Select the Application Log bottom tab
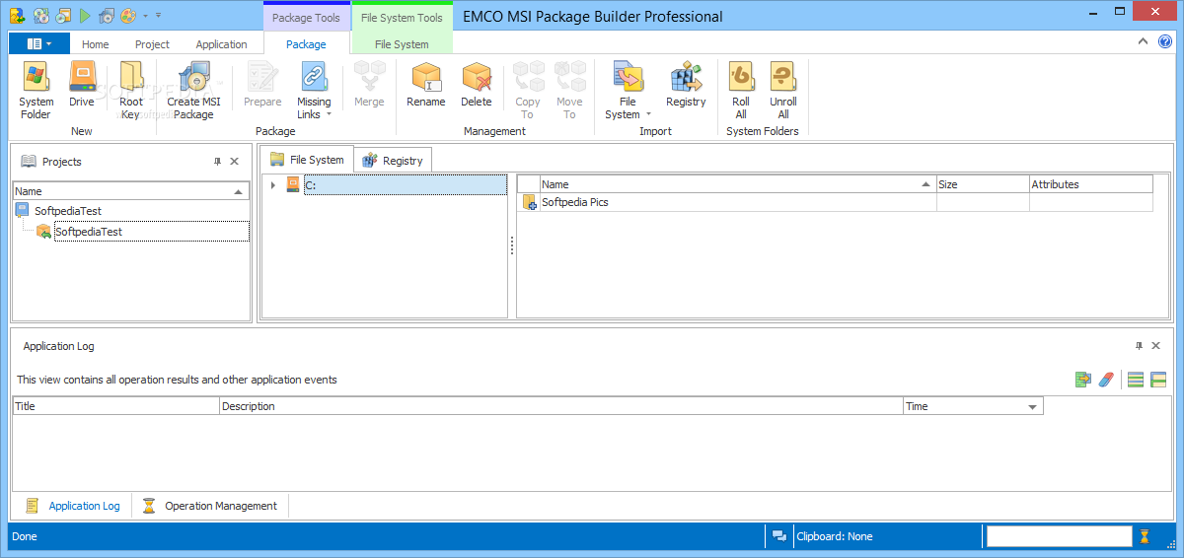 72,506
